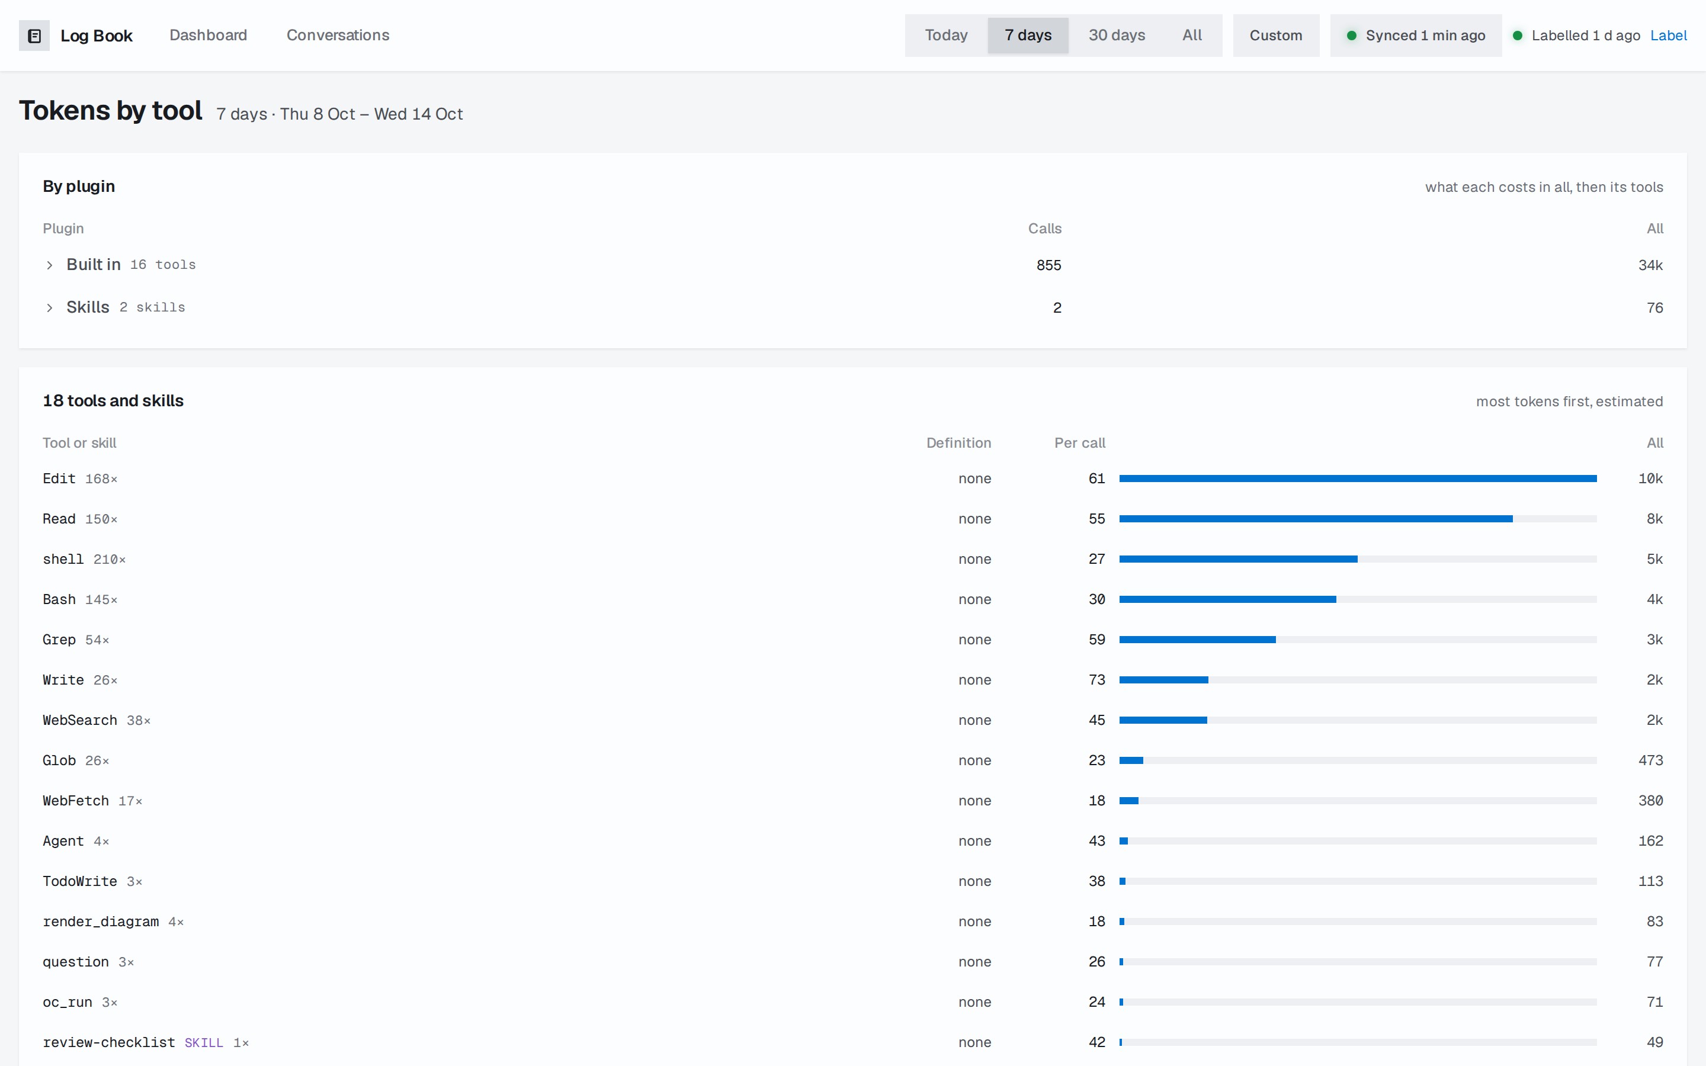Click the Tokens by tool heading
The height and width of the screenshot is (1066, 1706).
click(x=111, y=111)
